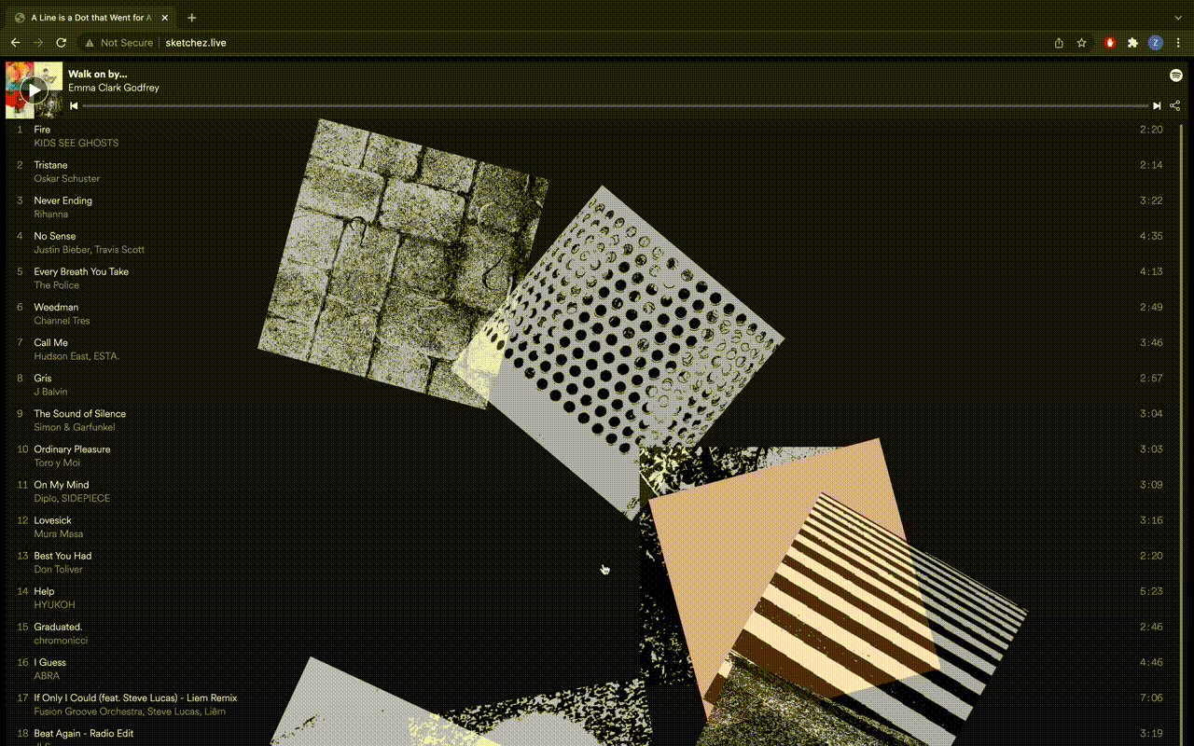Open the share icon in player

click(x=1175, y=106)
